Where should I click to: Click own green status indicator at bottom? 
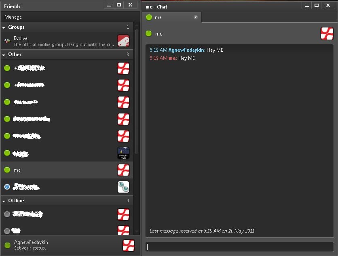7,245
